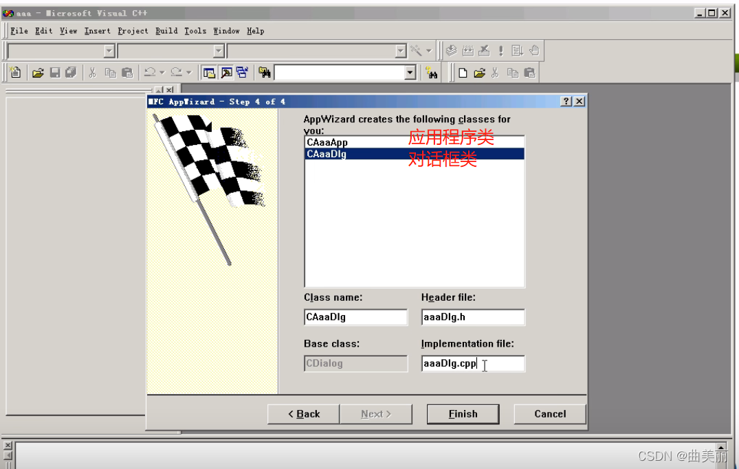
Task: Click the Go debug icon
Action: pyautogui.click(x=518, y=50)
